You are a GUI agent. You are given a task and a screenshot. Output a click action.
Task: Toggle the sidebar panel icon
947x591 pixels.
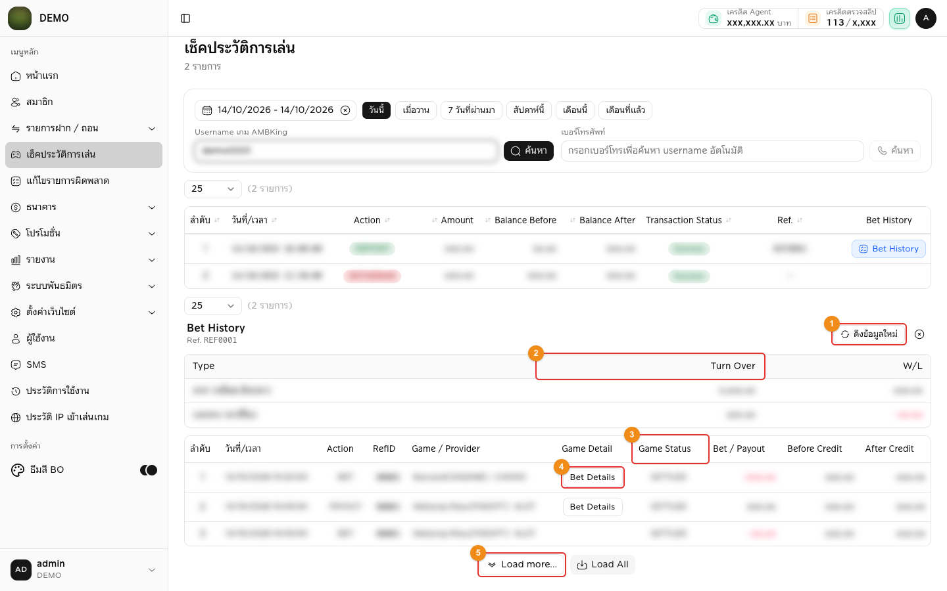pyautogui.click(x=185, y=18)
